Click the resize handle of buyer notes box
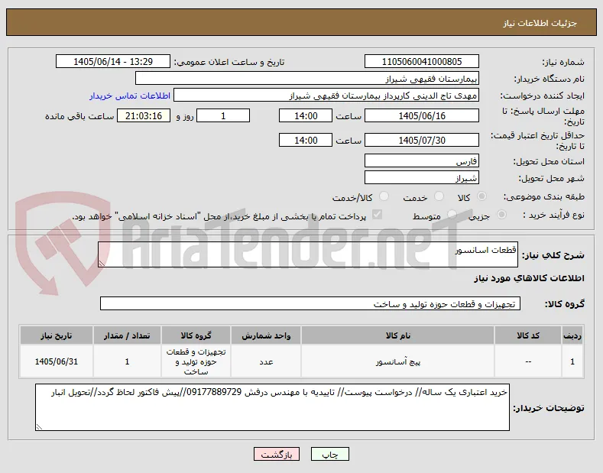Viewport: 603px width, 473px height. pos(39,426)
